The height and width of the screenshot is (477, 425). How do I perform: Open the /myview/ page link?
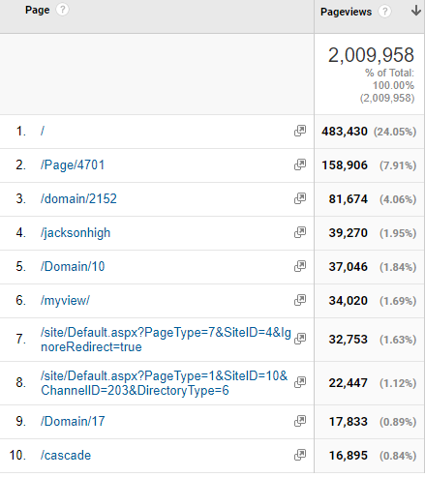point(65,300)
